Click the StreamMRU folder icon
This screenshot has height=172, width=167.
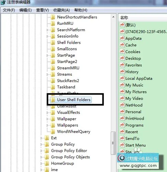click(x=53, y=68)
